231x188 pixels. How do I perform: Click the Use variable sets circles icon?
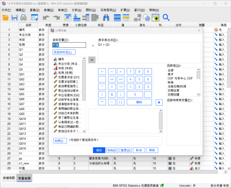pyautogui.click(x=146, y=18)
